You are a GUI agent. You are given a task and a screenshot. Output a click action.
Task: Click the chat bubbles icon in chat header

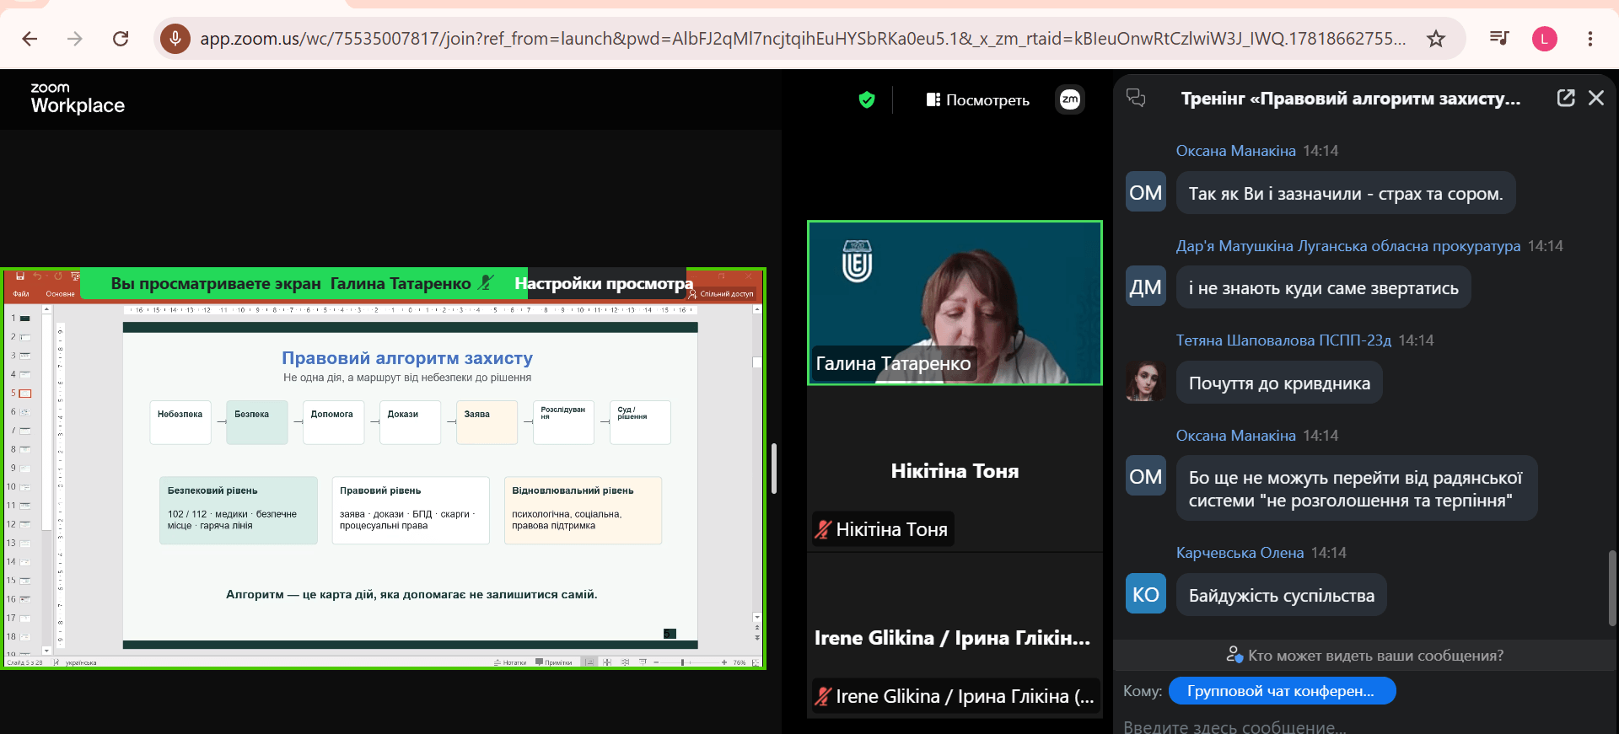[x=1136, y=99]
